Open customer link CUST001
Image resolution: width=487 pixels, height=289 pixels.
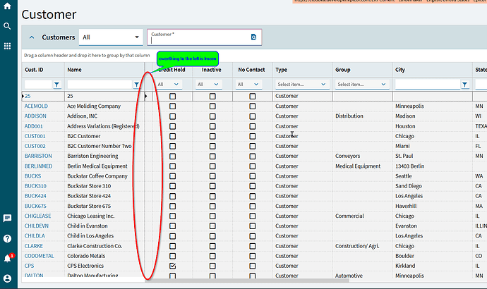[35, 136]
